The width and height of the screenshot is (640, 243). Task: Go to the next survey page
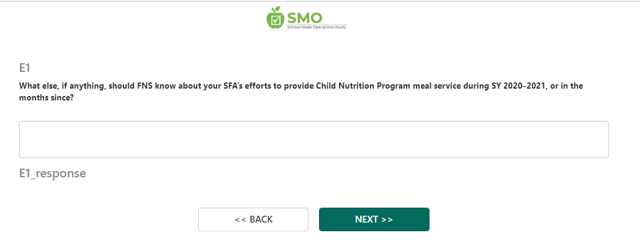click(x=374, y=219)
